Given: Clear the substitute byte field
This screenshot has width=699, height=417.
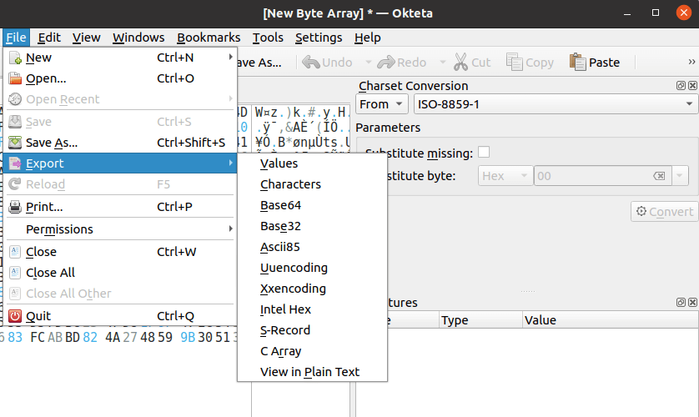Looking at the screenshot, I should click(659, 176).
